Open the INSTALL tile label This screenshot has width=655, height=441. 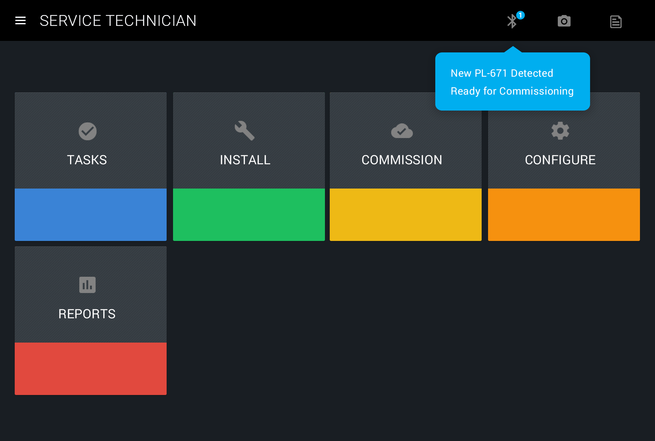click(245, 160)
